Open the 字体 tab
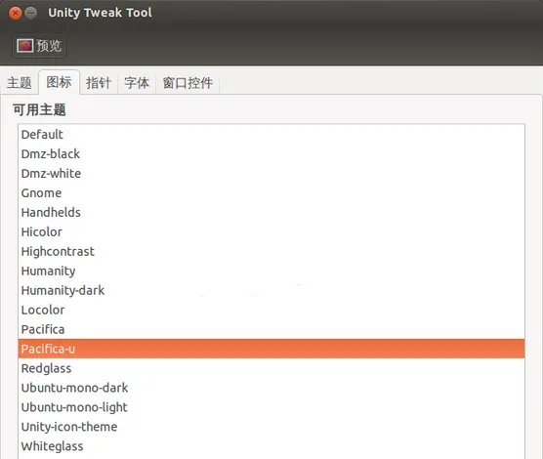 point(137,83)
